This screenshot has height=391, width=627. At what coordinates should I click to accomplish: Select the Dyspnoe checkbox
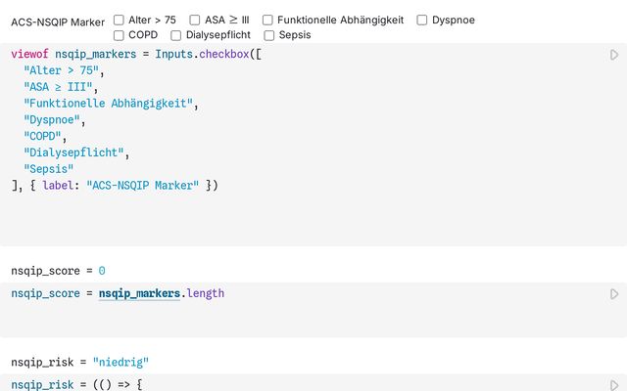click(x=422, y=20)
